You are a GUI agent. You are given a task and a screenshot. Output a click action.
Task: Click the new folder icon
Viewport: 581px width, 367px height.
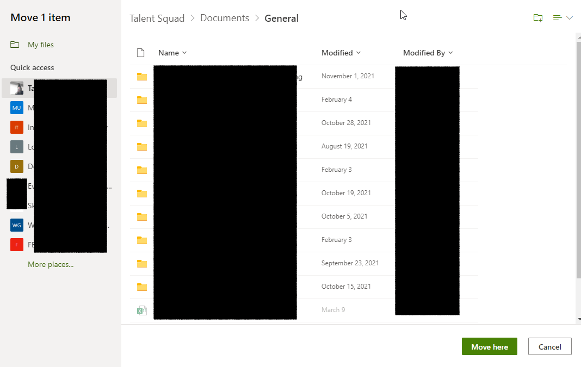pos(537,18)
